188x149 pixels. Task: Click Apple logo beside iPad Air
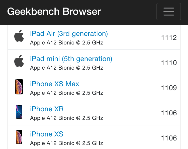click(x=19, y=36)
